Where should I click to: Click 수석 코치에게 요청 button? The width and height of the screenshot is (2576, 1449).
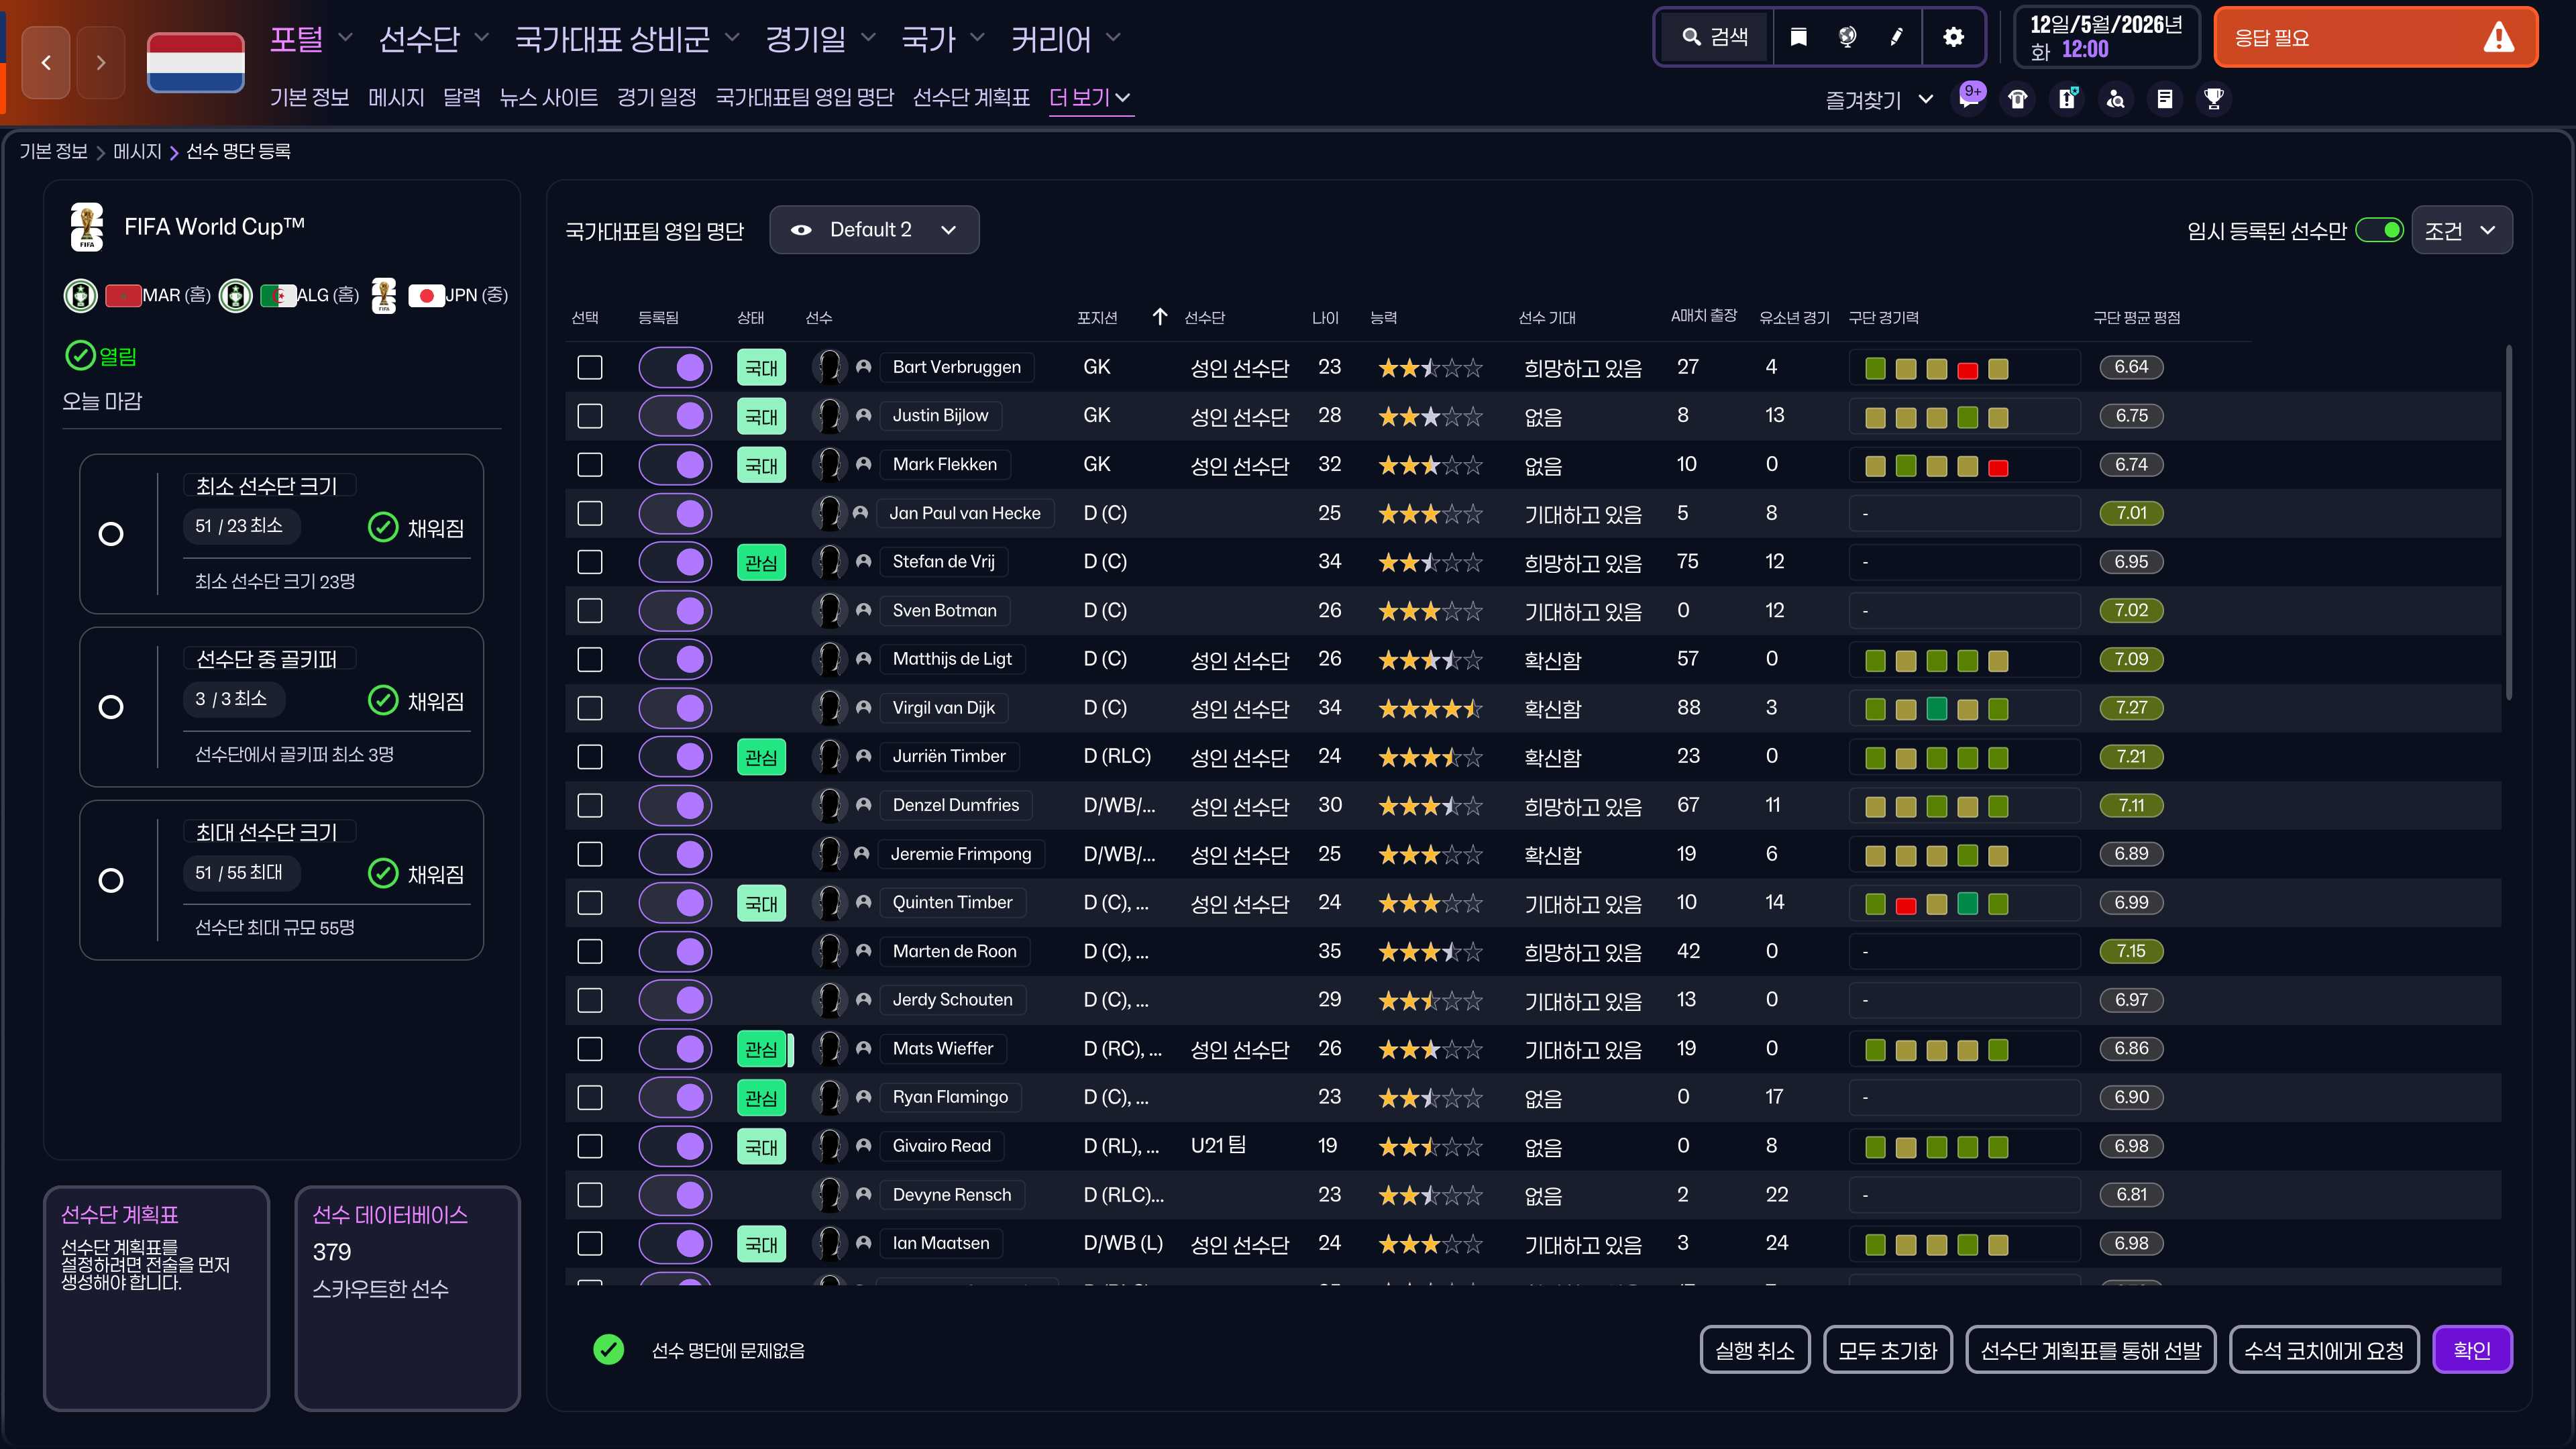[2323, 1350]
